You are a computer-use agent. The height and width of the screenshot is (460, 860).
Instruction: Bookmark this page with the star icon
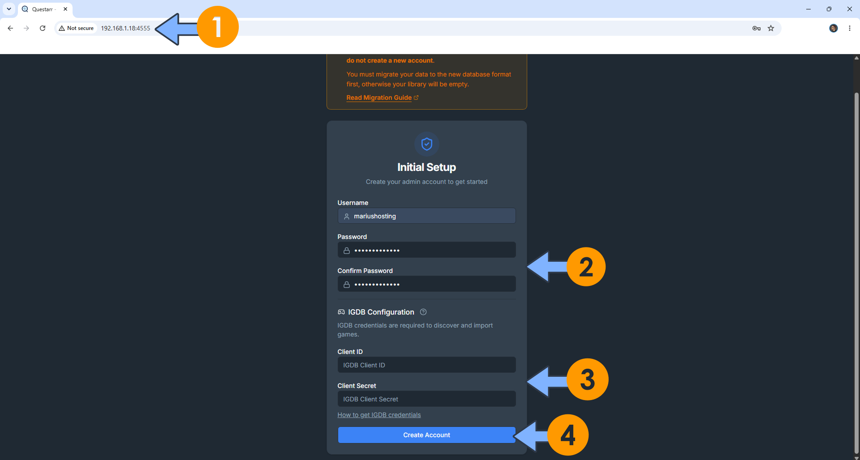pyautogui.click(x=771, y=28)
